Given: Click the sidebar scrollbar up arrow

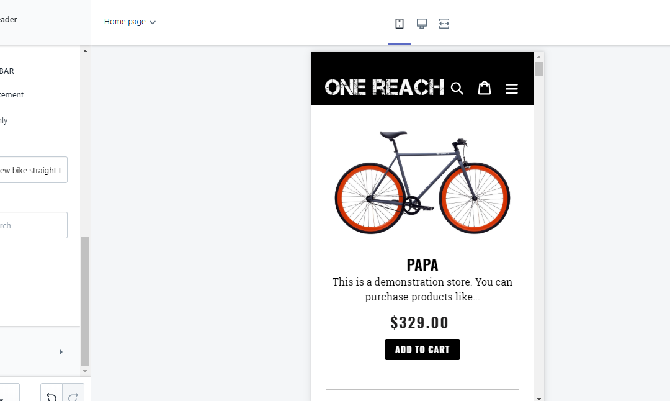Looking at the screenshot, I should click(x=86, y=51).
